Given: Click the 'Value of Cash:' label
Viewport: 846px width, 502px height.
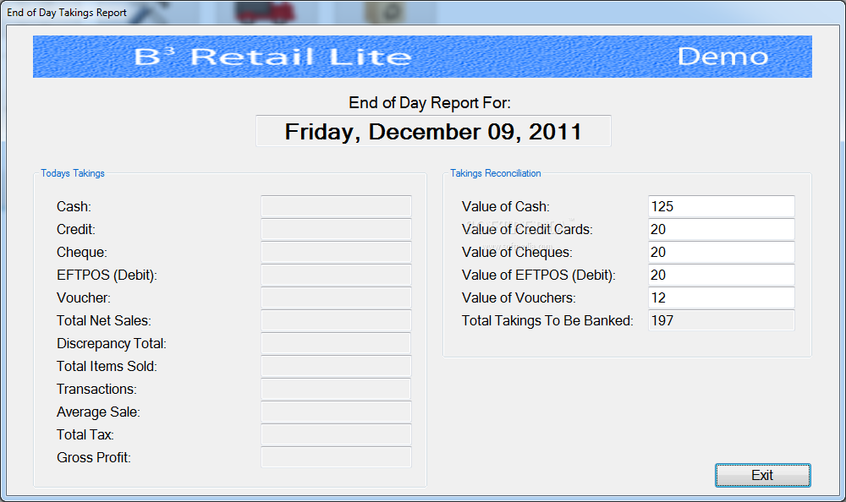Looking at the screenshot, I should click(x=506, y=206).
